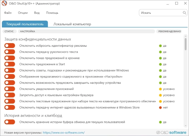Screen dimensions: 189x136
Task: Click Новая версия программы status text
Action: tap(23, 132)
